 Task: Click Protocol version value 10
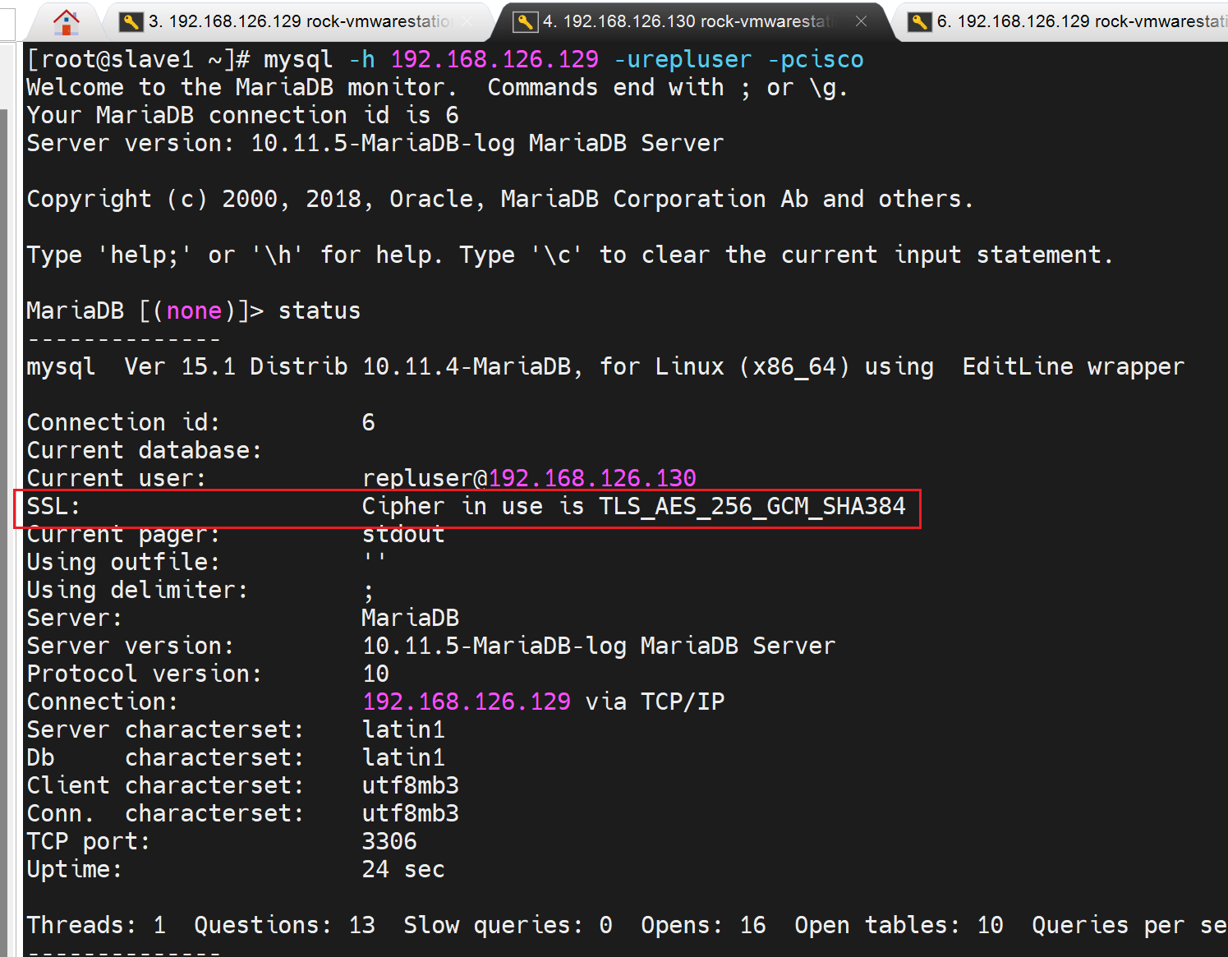coord(376,674)
